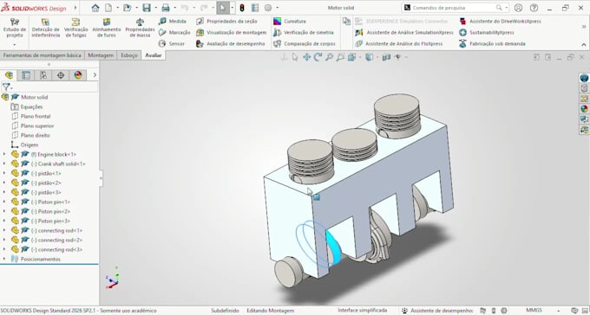Screen dimensions: 590x315
Task: Create a new document
Action: pyautogui.click(x=108, y=8)
